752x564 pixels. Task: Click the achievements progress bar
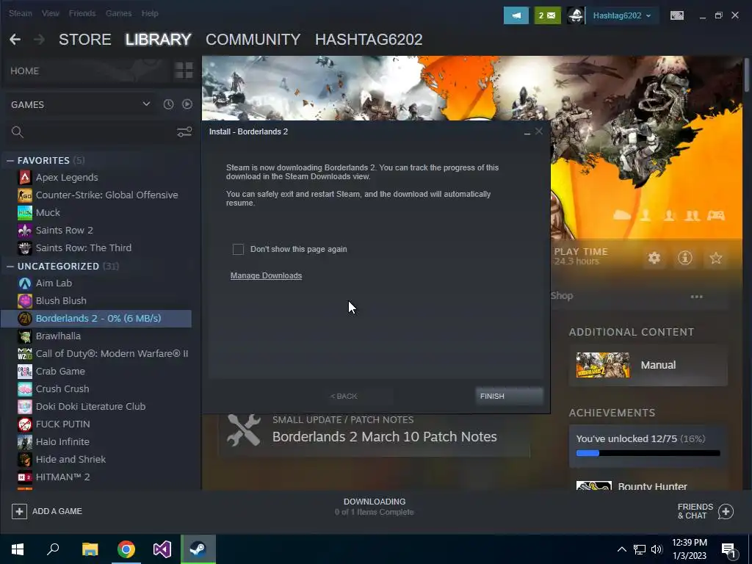tap(648, 453)
